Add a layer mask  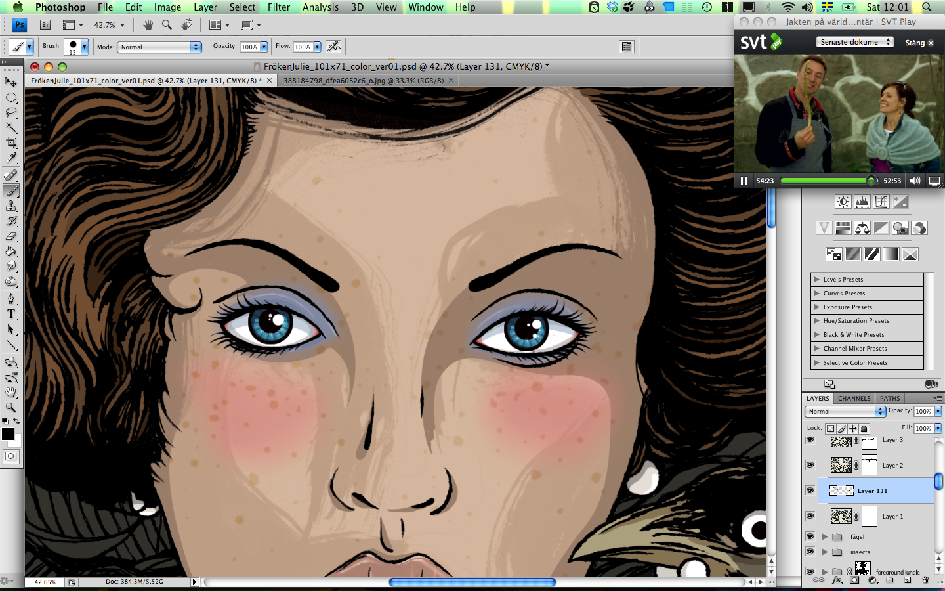coord(854,580)
